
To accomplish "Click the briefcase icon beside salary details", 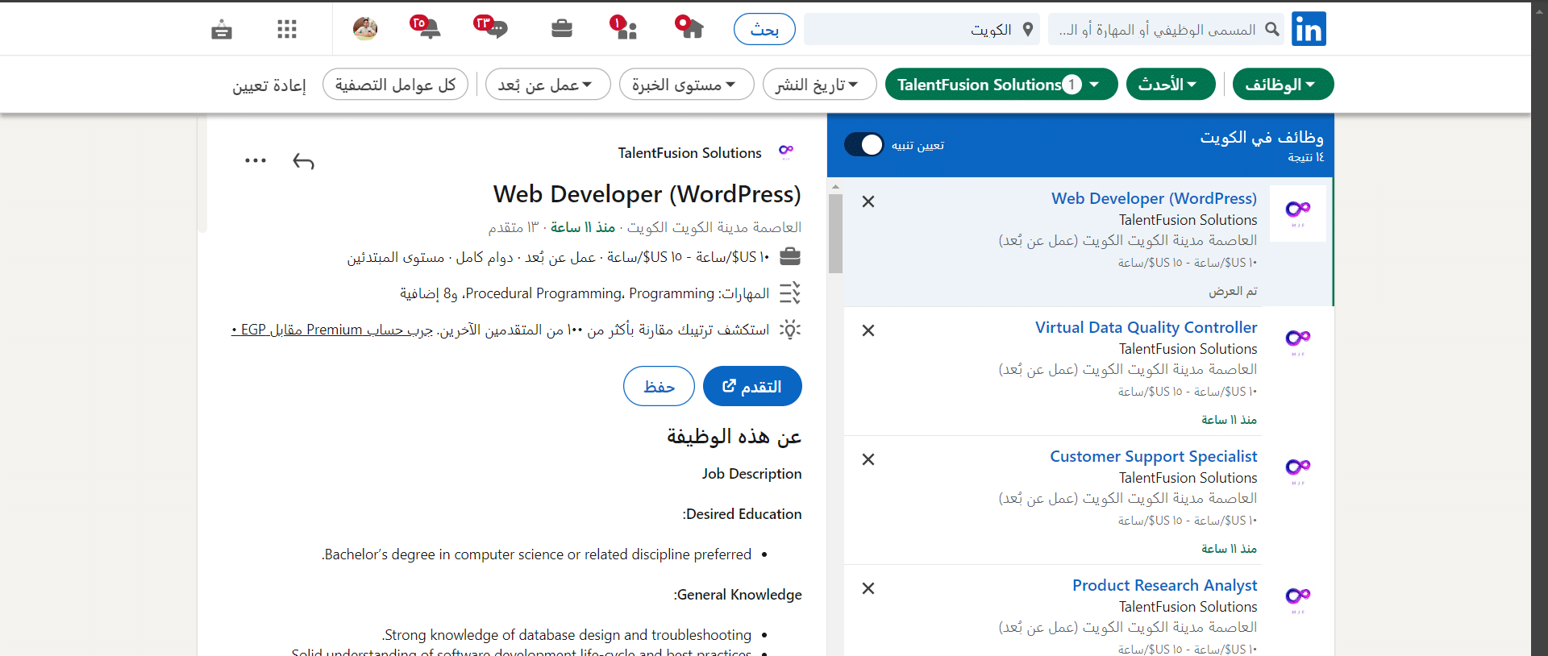I will pos(790,256).
